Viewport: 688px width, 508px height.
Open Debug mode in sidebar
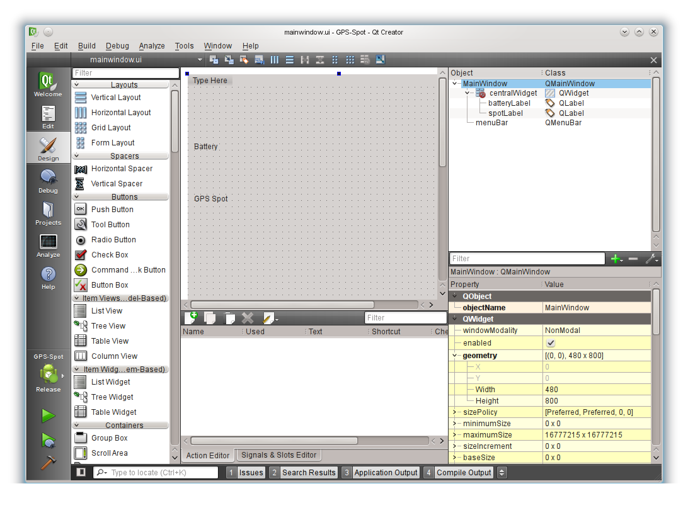pyautogui.click(x=48, y=180)
